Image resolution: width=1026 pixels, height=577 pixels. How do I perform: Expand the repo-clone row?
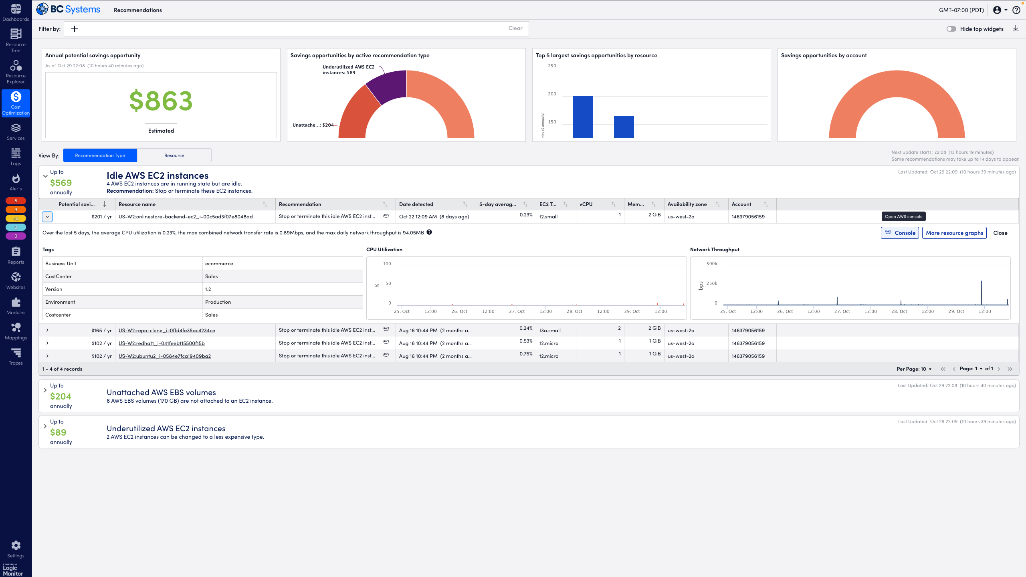[x=47, y=330]
